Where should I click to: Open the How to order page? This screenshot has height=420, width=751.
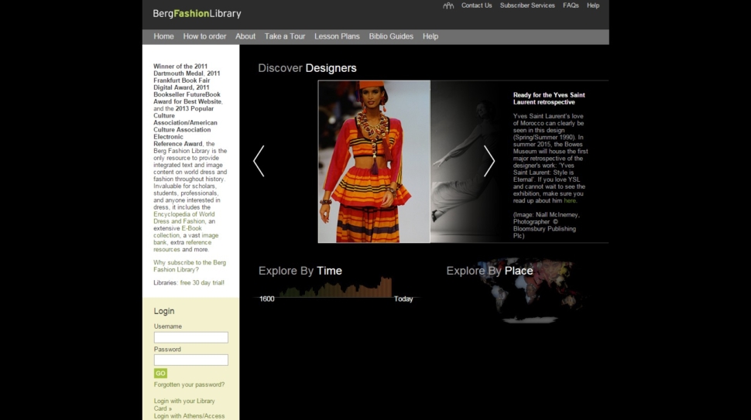(x=204, y=36)
